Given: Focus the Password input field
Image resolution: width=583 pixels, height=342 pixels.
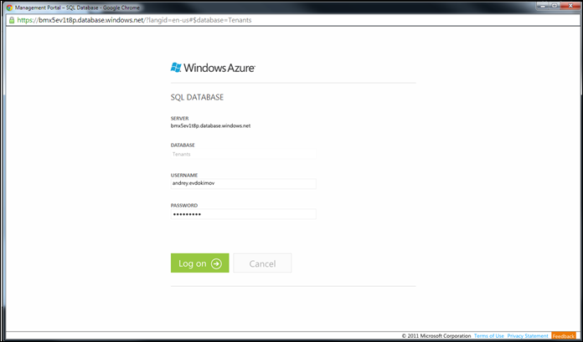Looking at the screenshot, I should tap(244, 214).
